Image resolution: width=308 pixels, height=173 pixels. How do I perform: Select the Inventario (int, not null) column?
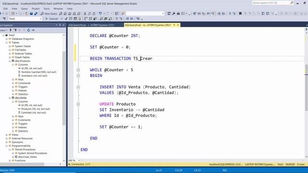click(34, 76)
